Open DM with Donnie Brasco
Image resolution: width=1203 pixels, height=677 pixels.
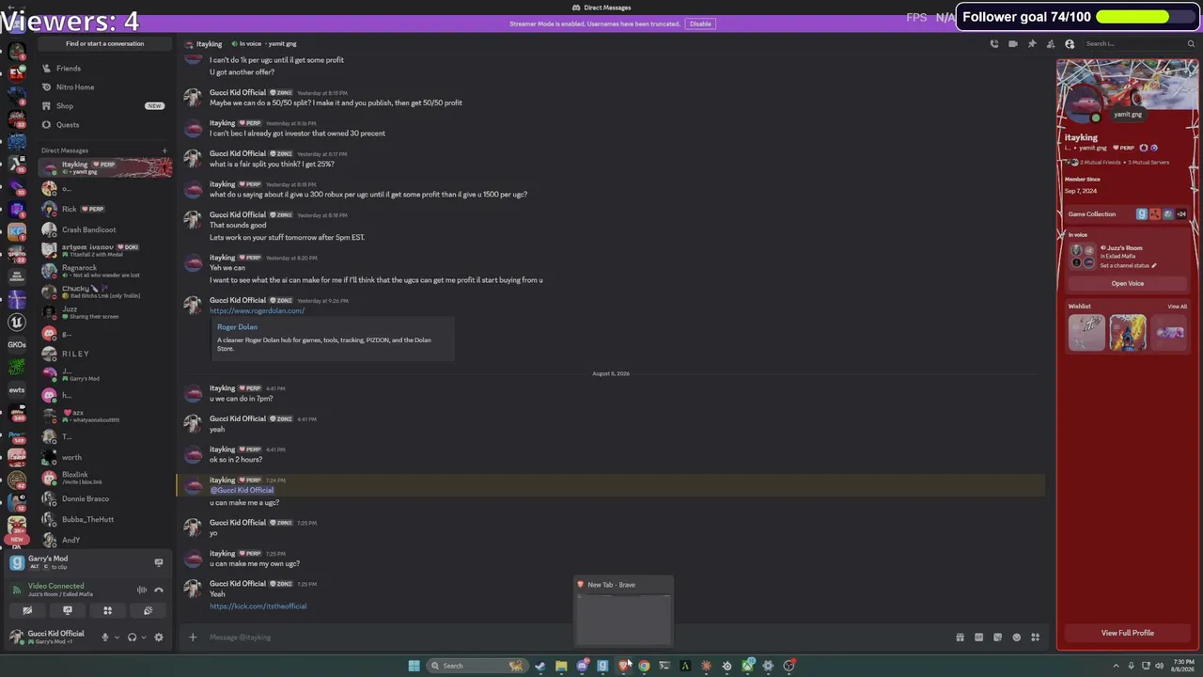point(105,498)
